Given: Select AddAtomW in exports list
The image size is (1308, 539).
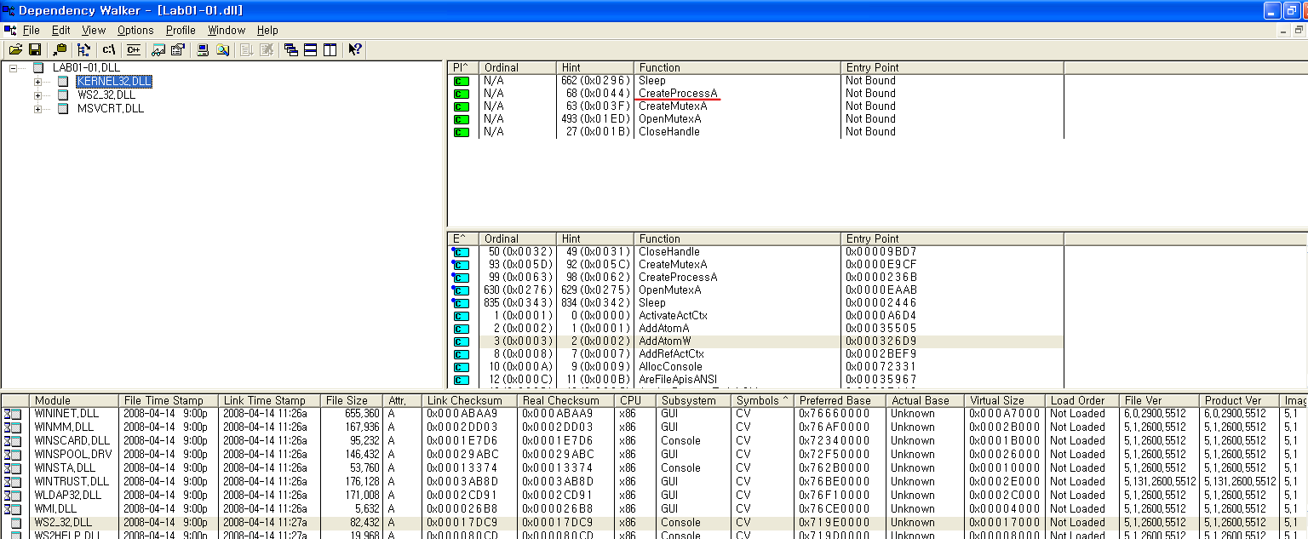Looking at the screenshot, I should coord(667,341).
